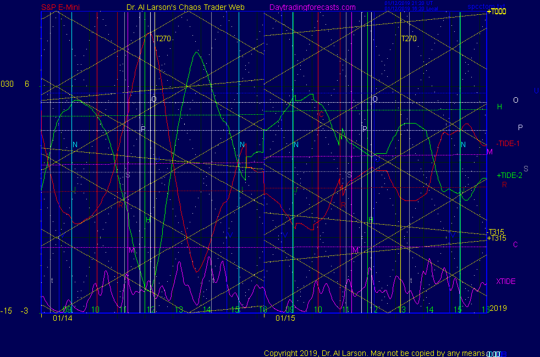Click the Daytradingforecasts.com link
The width and height of the screenshot is (540, 357).
tap(312, 8)
